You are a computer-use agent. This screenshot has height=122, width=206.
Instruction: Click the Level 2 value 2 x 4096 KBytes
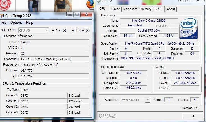click(x=185, y=83)
